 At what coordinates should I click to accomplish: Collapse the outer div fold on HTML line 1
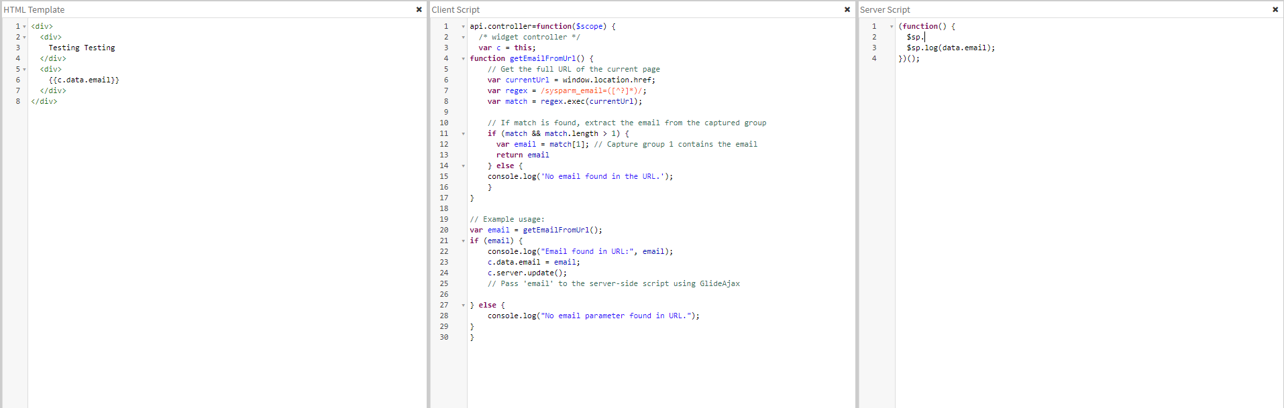tap(25, 27)
